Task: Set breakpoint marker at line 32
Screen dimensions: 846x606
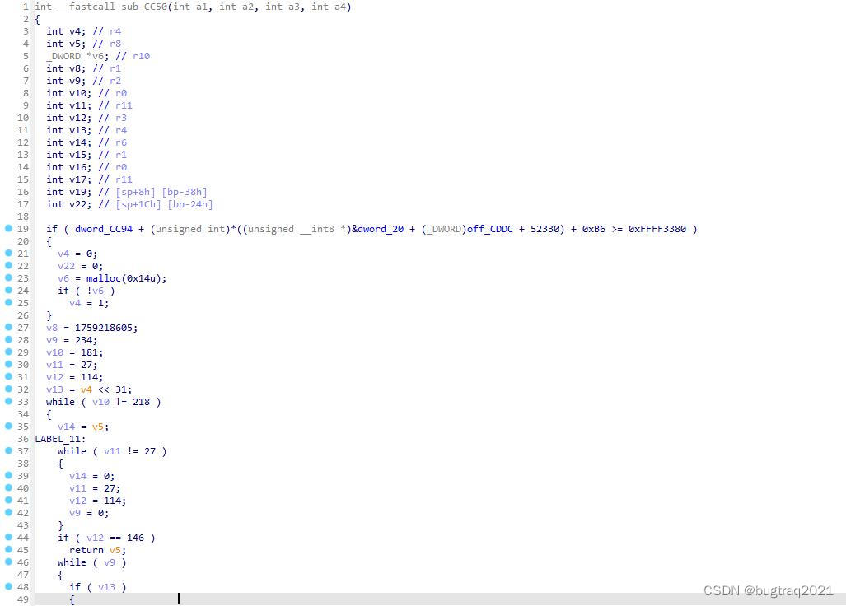Action: pyautogui.click(x=8, y=389)
